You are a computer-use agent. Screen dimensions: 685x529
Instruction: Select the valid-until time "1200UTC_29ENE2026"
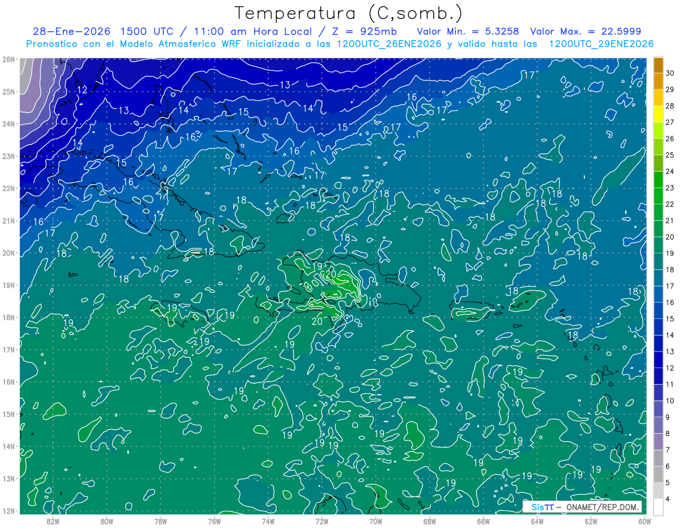coord(601,44)
